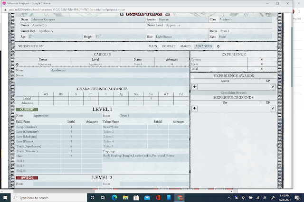Click the career Notes text area
The image size is (304, 202).
pos(102,82)
